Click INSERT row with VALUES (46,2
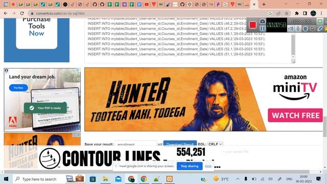Viewport: 327px width, 184px height. (x=176, y=24)
